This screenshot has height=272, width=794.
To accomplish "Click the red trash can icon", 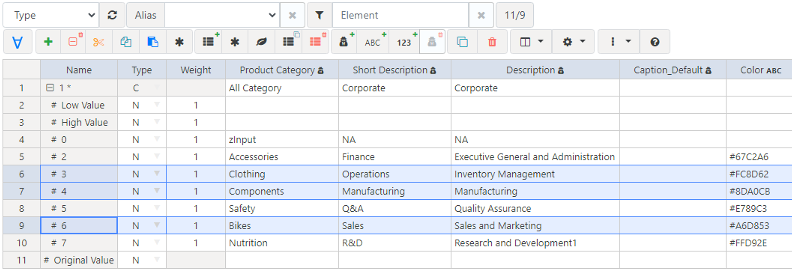I will point(492,42).
